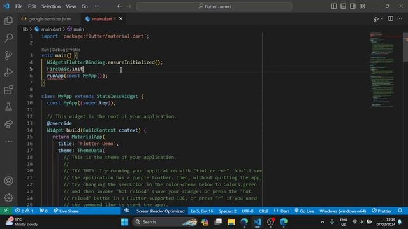
Task: Toggle Screen Reader Optimized status
Action: [160, 211]
